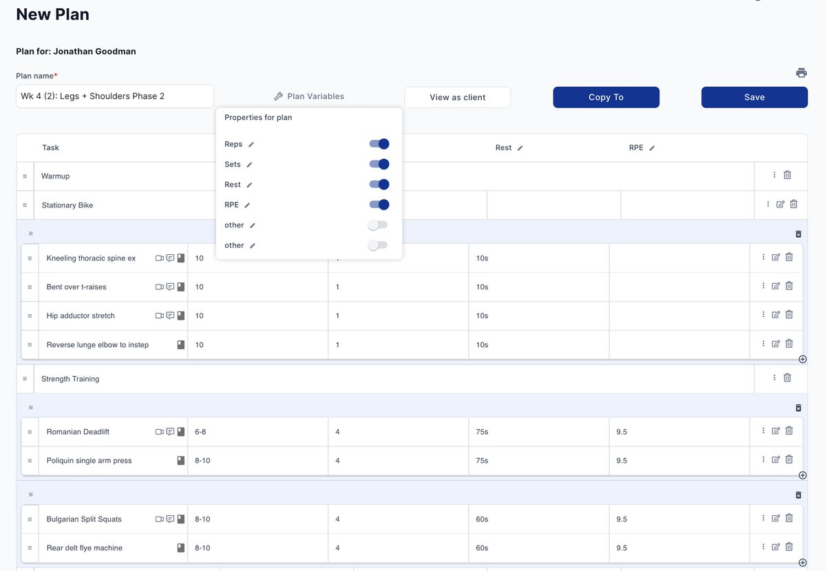Click rest cell 75s for Poliquin single arm press
The height and width of the screenshot is (571, 826).
(x=539, y=461)
